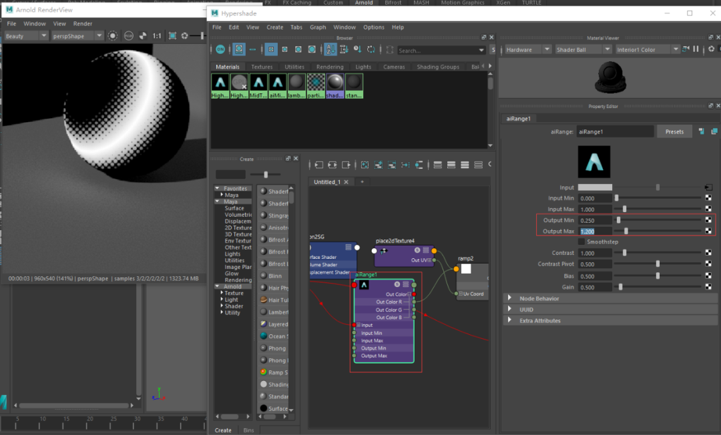
Task: Click the Bins tab at bottom of Create panel
Action: tap(248, 430)
